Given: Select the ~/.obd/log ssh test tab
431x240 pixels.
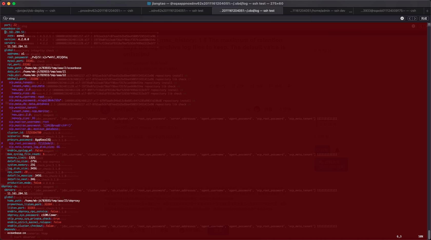Looking at the screenshot, I should click(x=247, y=11).
